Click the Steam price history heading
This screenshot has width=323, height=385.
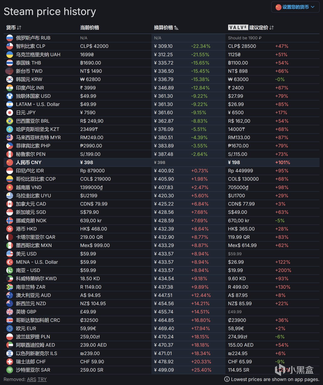pyautogui.click(x=50, y=12)
